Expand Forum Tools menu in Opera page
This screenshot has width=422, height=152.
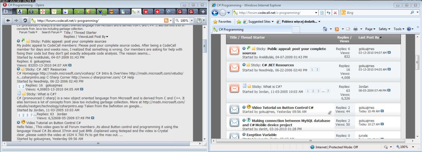[28, 32]
